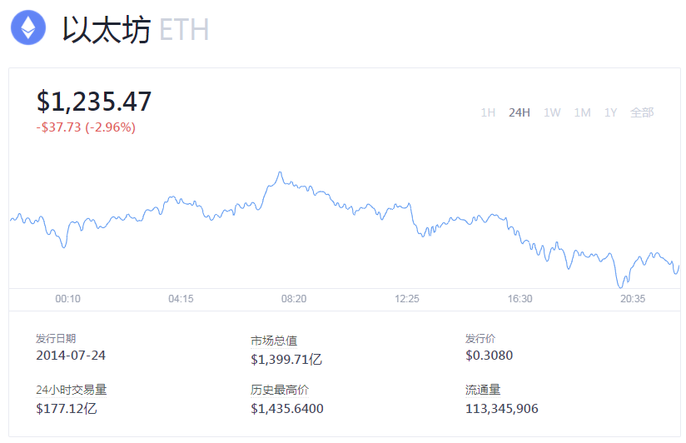
Task: Switch to the 1Y chart view
Action: click(x=611, y=112)
